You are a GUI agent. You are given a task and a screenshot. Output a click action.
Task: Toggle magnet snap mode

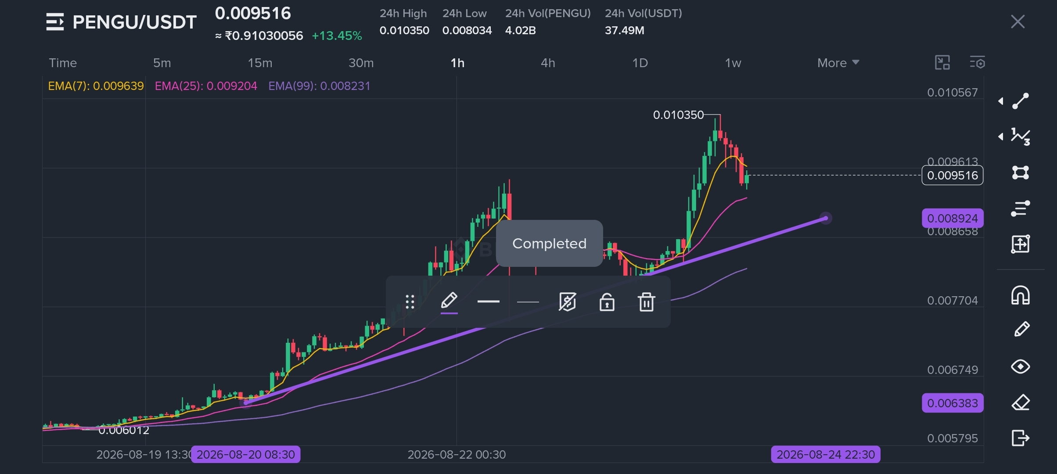(1021, 295)
